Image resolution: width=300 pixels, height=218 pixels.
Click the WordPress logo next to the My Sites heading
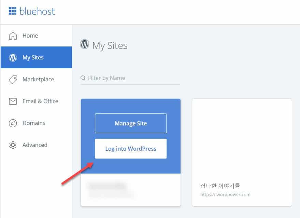point(85,44)
